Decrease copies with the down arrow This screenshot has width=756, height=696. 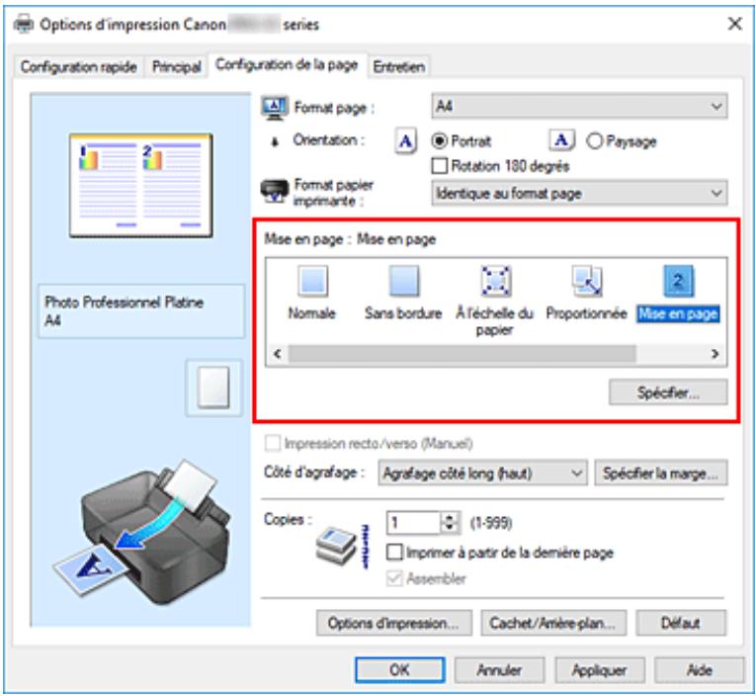click(x=450, y=529)
